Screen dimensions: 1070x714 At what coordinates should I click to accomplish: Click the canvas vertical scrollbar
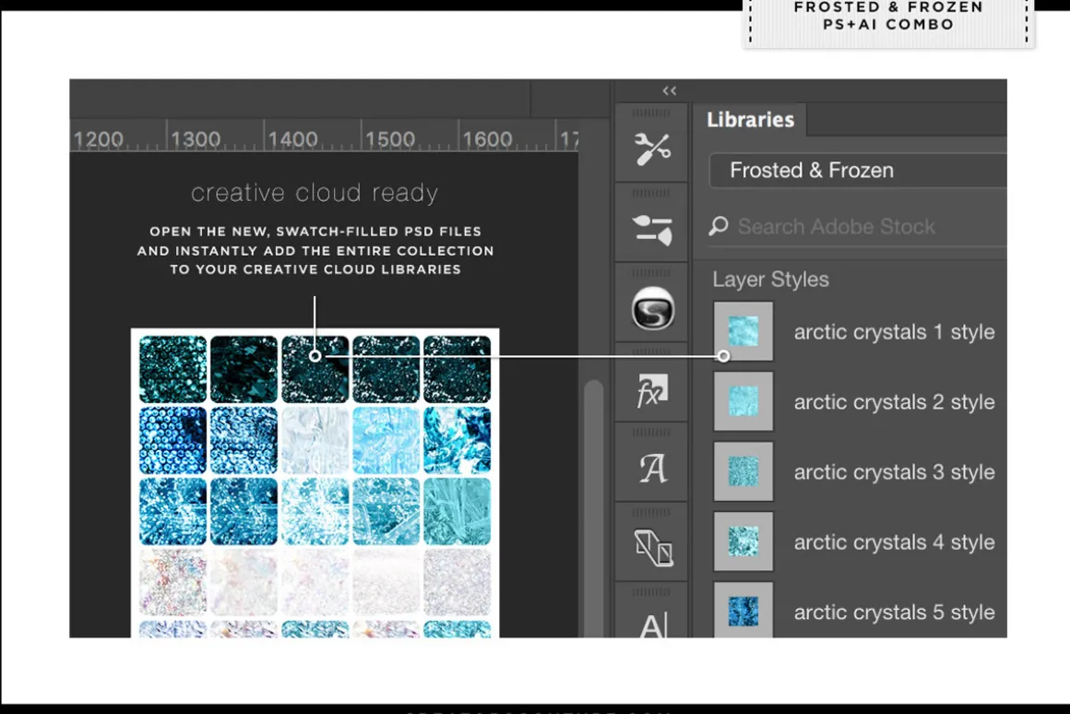(594, 508)
